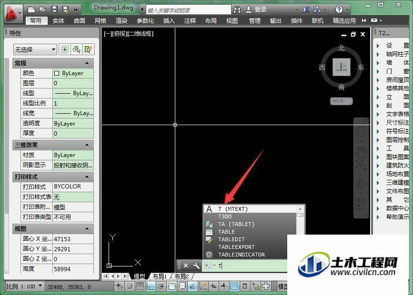Switch to the 实体 ribbon tab
The height and width of the screenshot is (295, 413).
click(59, 20)
